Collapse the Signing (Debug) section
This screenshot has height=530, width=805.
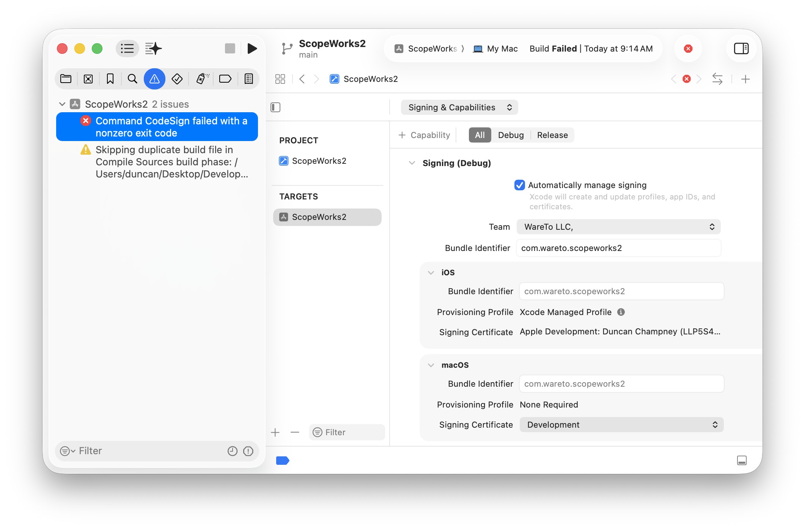tap(412, 163)
